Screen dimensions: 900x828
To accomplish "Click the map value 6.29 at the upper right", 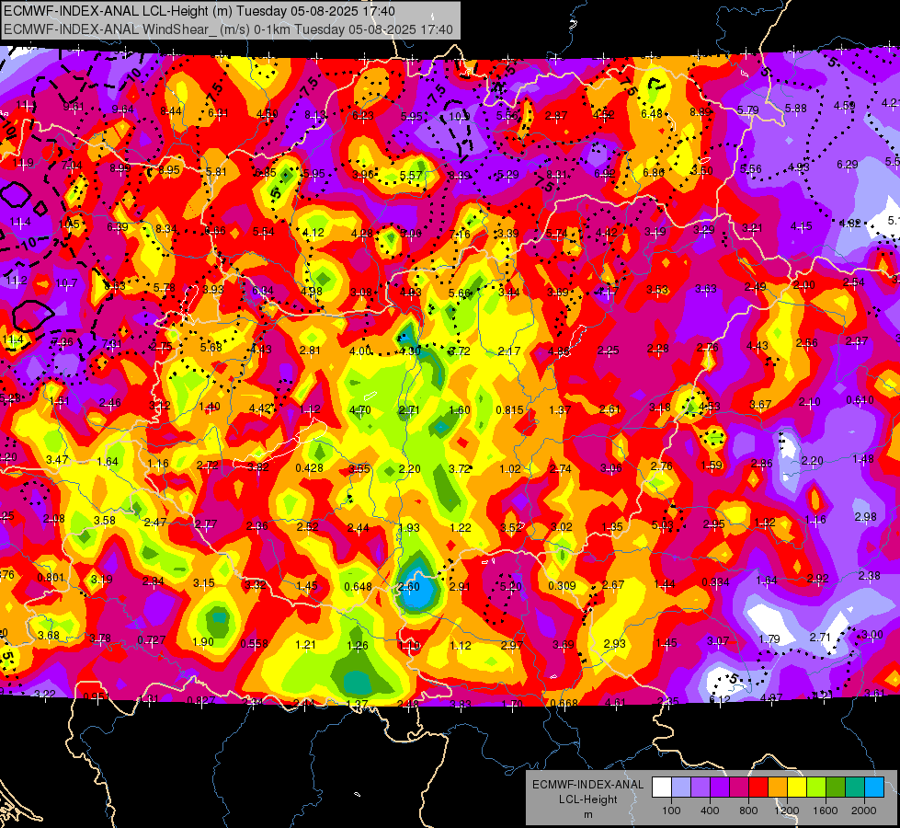I will (848, 165).
